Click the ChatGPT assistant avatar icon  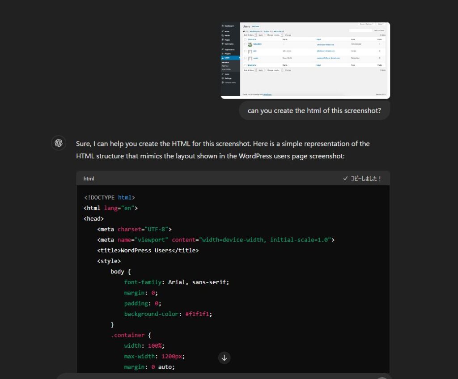[x=58, y=143]
